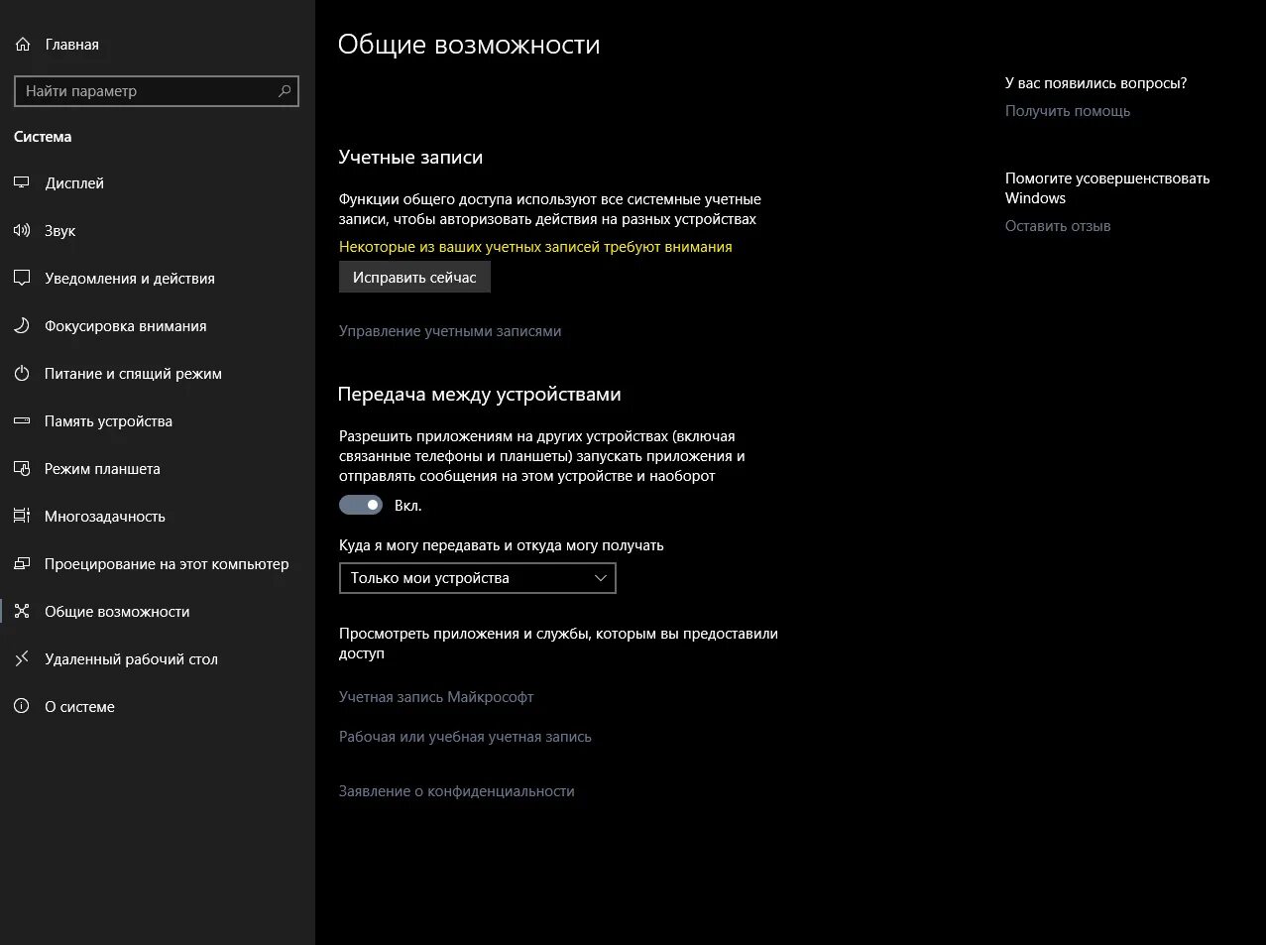Click the Оставить отзыв link

[1058, 226]
